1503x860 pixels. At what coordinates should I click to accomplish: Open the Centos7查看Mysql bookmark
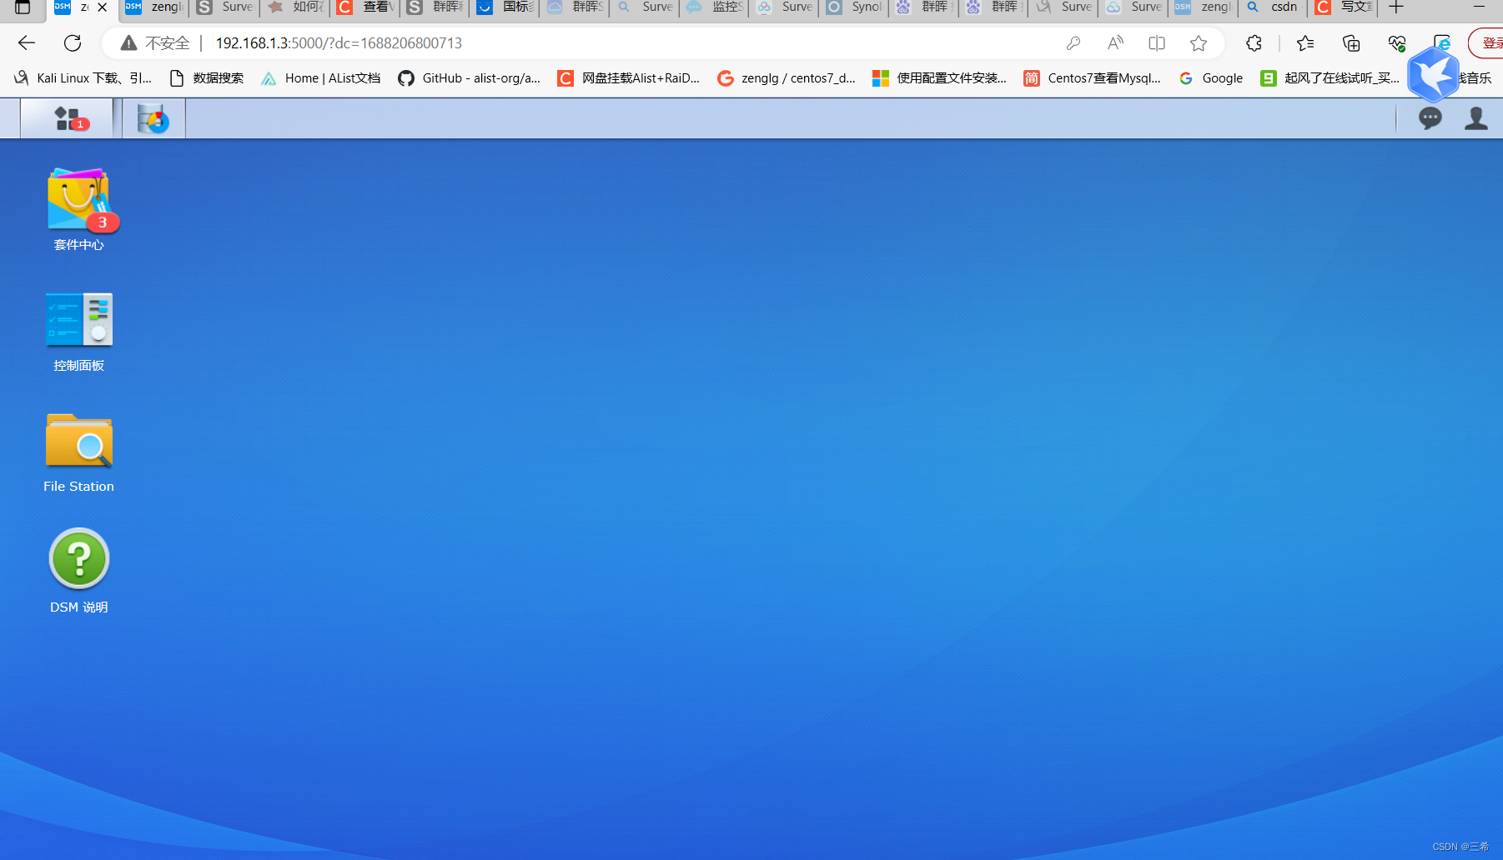pos(1092,78)
